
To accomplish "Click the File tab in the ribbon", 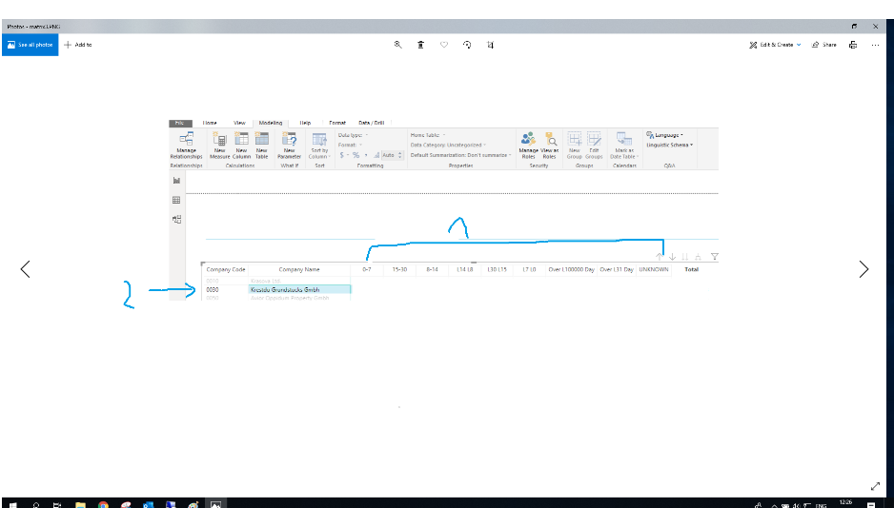I will 179,123.
